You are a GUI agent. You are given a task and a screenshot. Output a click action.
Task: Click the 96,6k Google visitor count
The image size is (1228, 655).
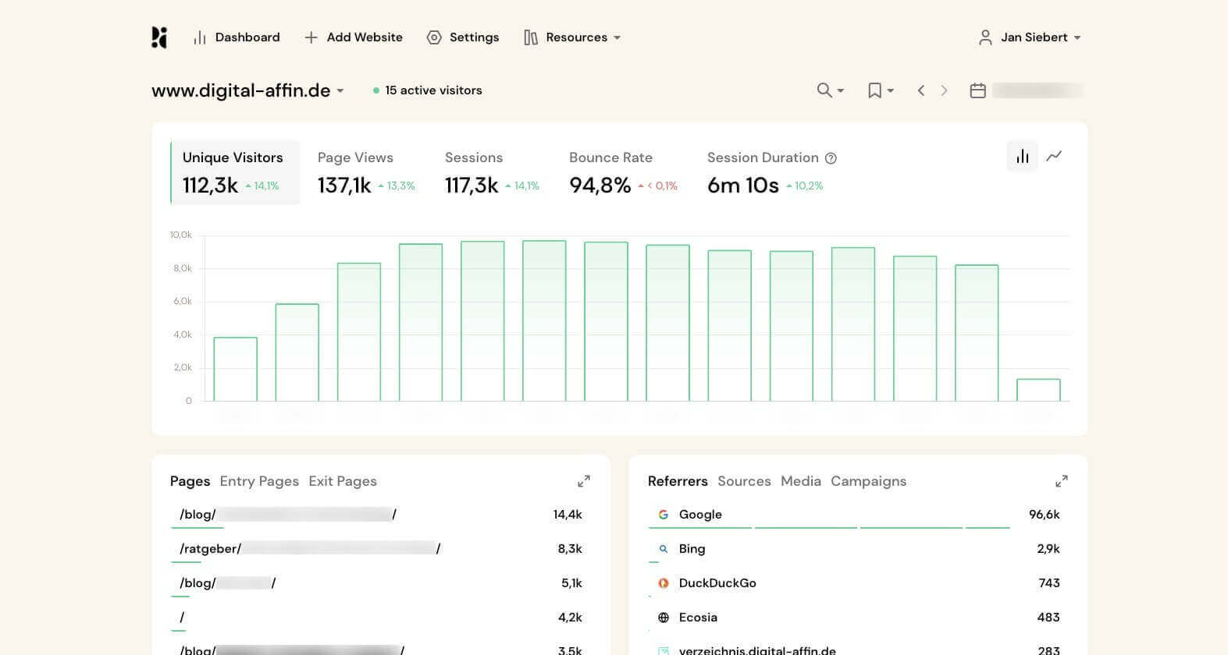(x=1044, y=515)
